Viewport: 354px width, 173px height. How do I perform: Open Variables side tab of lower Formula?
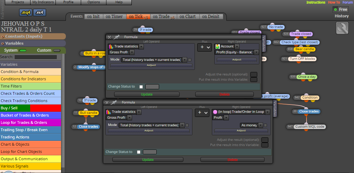click(x=275, y=109)
